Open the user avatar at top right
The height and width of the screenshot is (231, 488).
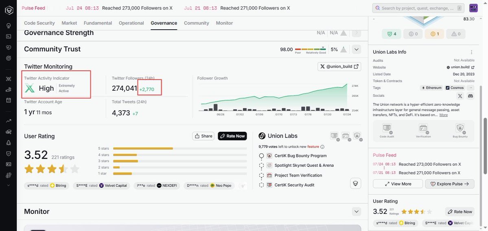click(x=473, y=8)
